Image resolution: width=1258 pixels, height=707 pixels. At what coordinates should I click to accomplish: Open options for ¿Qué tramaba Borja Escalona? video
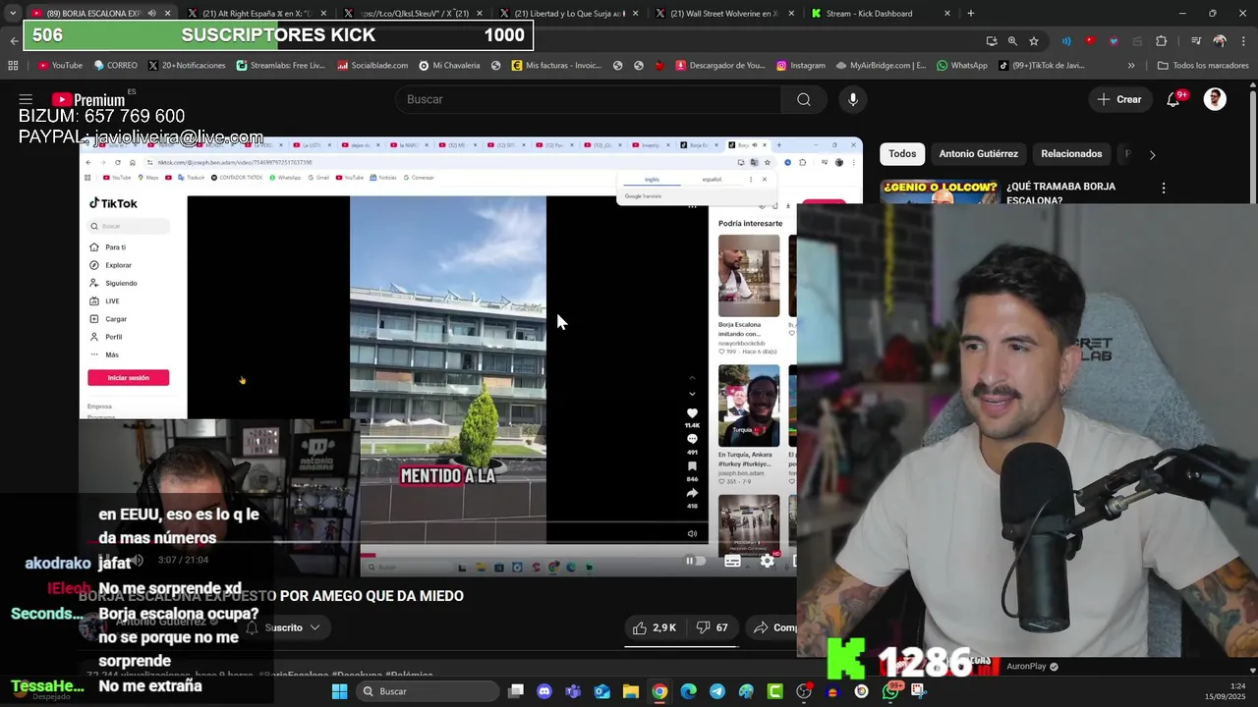click(x=1164, y=188)
